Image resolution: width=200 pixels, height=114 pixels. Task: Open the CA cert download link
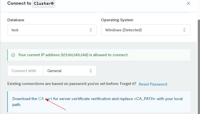click(45, 99)
